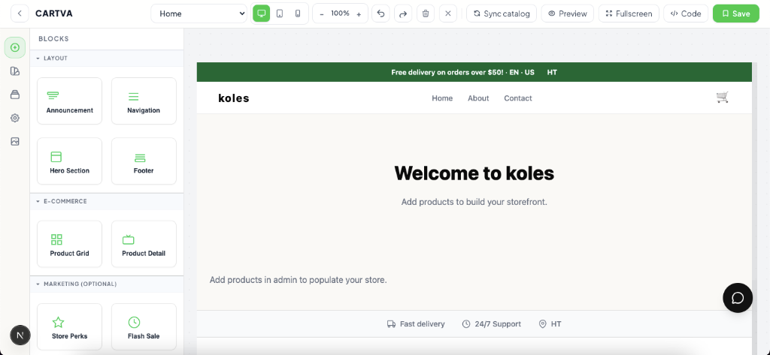Select 'Add products in admin to populate' text
The width and height of the screenshot is (770, 355).
pyautogui.click(x=298, y=280)
